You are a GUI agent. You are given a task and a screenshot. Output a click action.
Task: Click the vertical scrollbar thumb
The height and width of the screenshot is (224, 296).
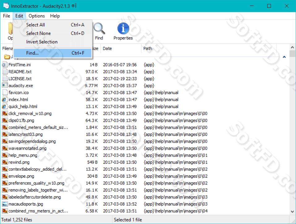(292, 54)
